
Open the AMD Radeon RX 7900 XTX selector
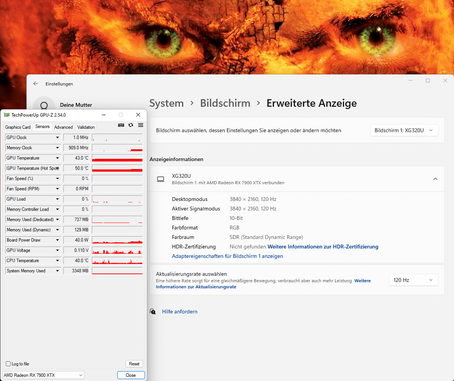(43, 375)
